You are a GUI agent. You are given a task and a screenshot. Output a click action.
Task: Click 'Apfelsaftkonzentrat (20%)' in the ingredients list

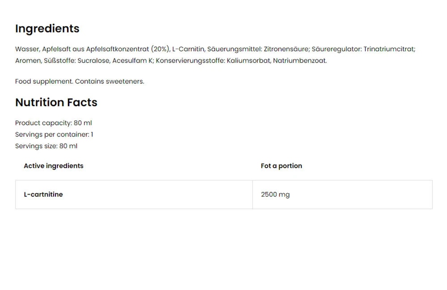[127, 49]
